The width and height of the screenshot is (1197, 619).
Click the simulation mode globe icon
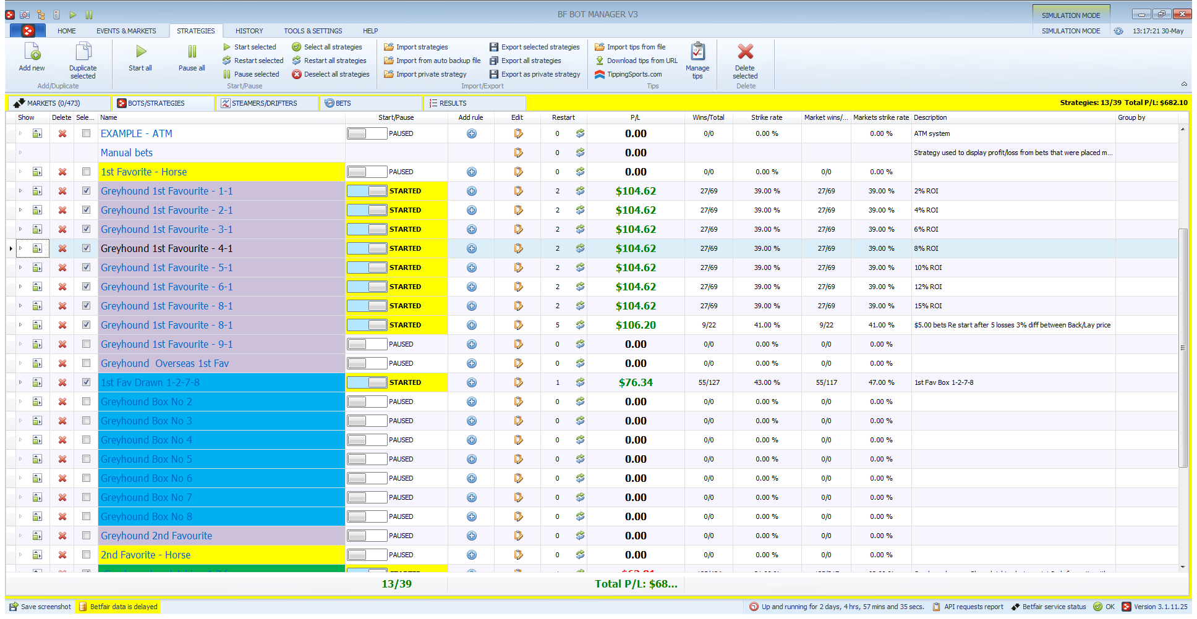click(x=1118, y=31)
